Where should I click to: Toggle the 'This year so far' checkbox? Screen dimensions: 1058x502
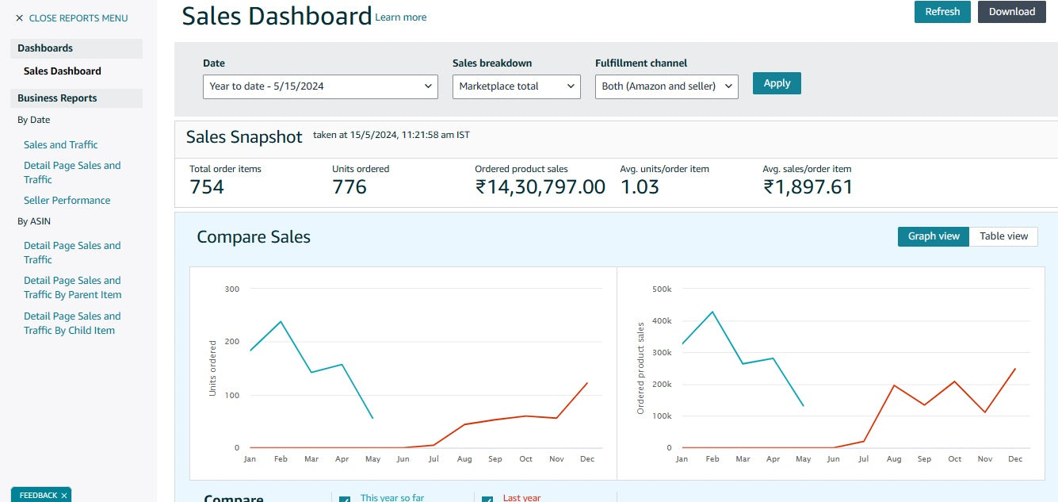(x=345, y=500)
